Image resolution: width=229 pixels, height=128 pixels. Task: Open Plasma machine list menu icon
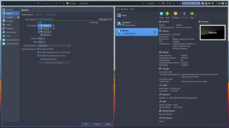coord(154,32)
